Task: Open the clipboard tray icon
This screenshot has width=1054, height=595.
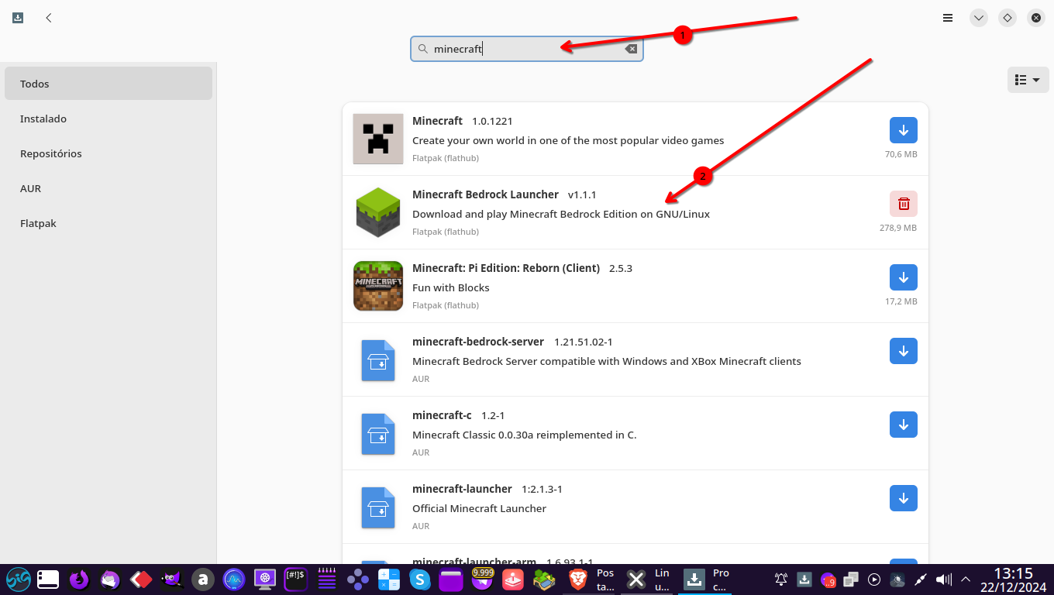Action: point(851,579)
